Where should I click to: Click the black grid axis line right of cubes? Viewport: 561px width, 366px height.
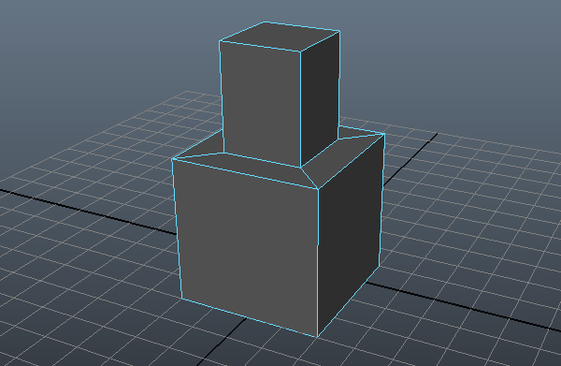tap(463, 306)
